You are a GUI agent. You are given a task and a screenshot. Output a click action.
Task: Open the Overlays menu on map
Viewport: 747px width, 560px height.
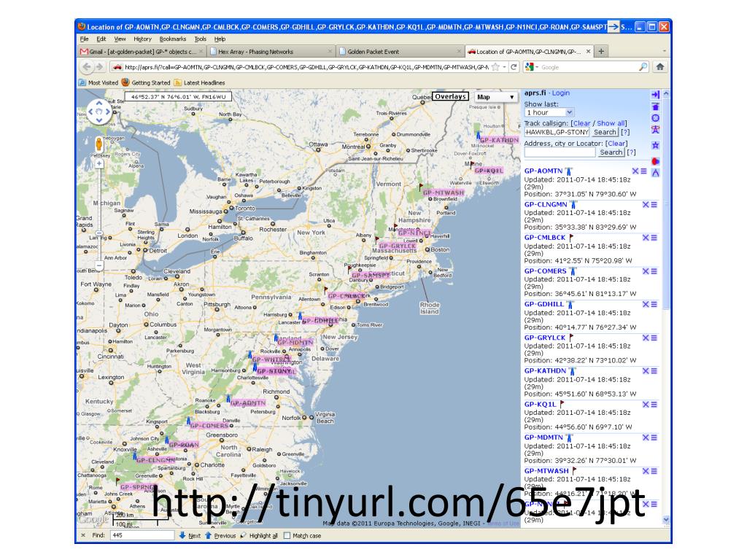450,96
